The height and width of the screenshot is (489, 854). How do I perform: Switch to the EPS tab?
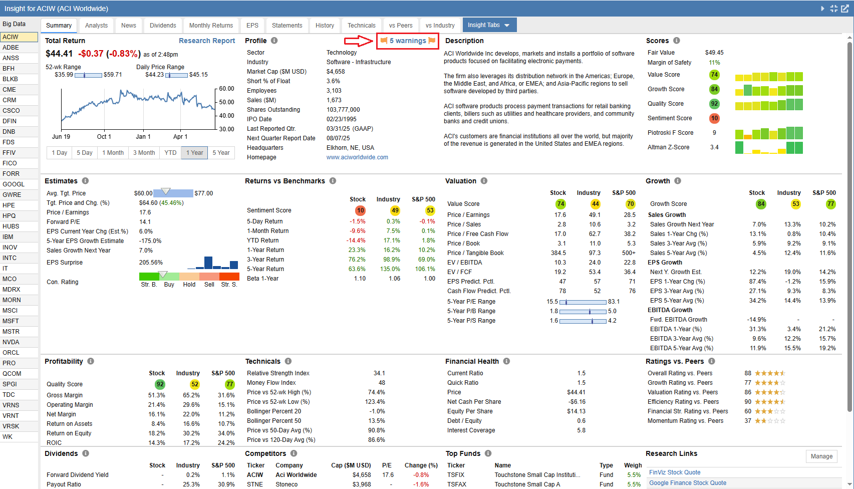tap(252, 26)
